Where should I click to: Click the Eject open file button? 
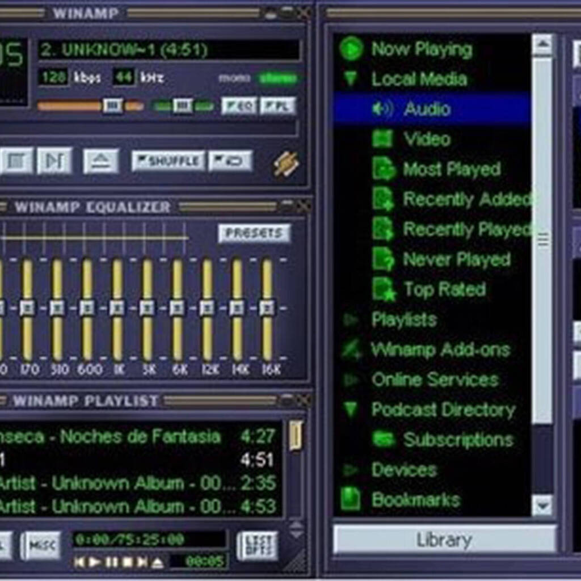pos(100,161)
